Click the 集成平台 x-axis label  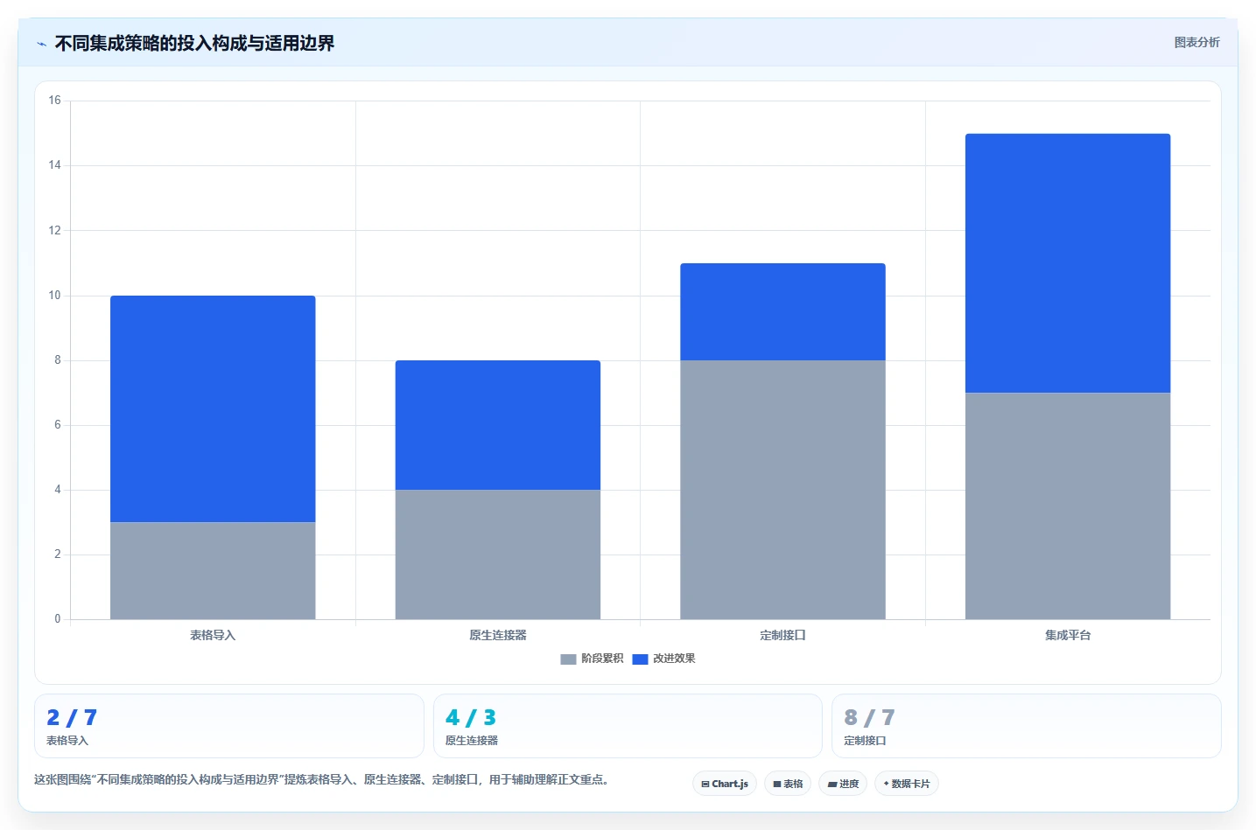click(1068, 635)
